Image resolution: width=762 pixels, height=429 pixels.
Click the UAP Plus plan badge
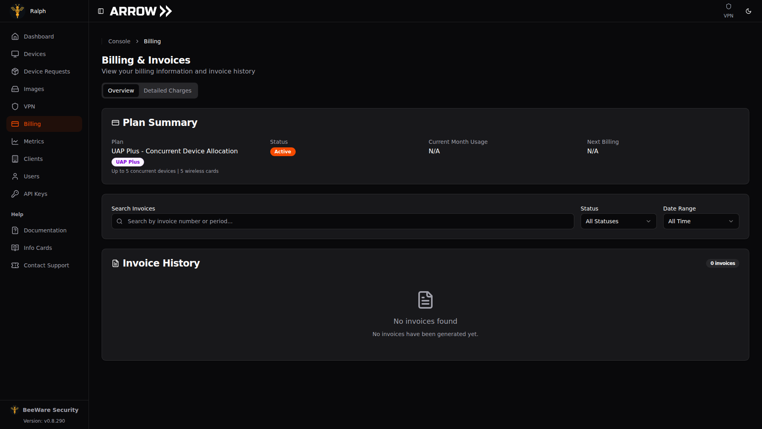coord(128,162)
